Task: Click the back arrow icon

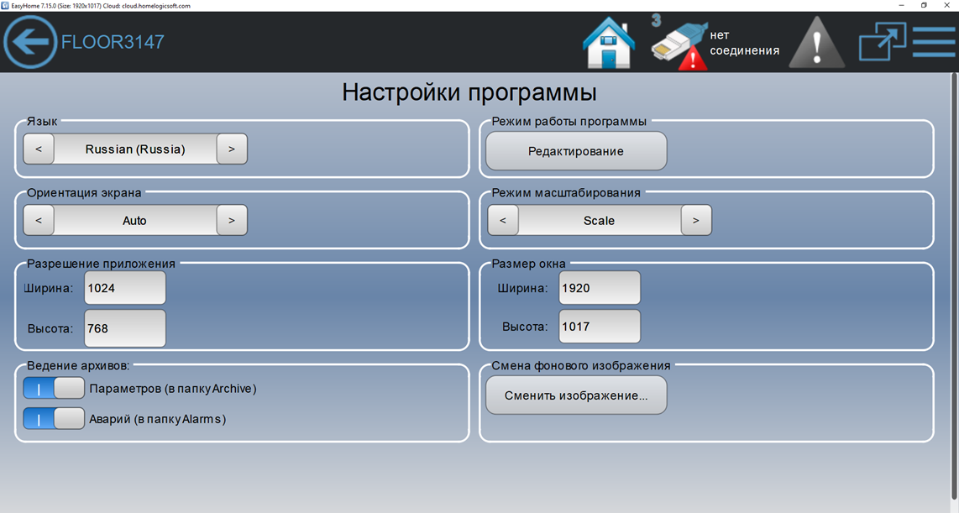Action: pos(30,42)
